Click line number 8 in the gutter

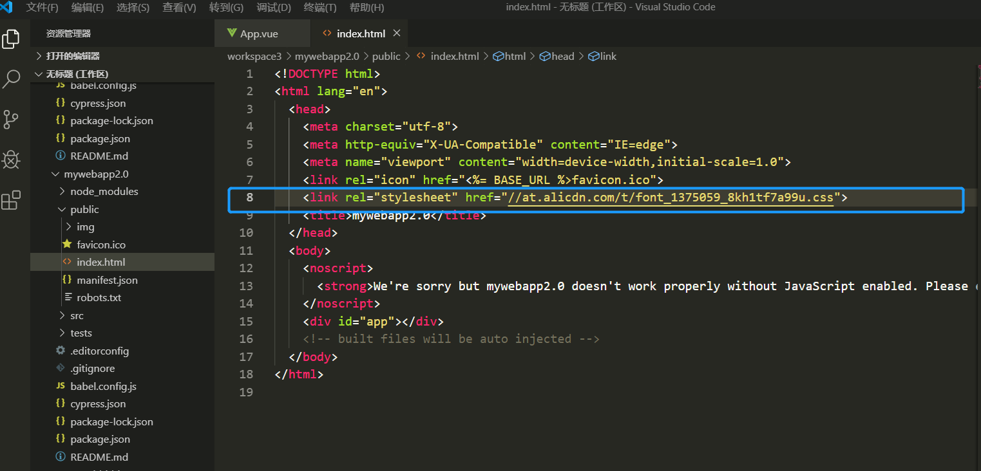coord(249,198)
